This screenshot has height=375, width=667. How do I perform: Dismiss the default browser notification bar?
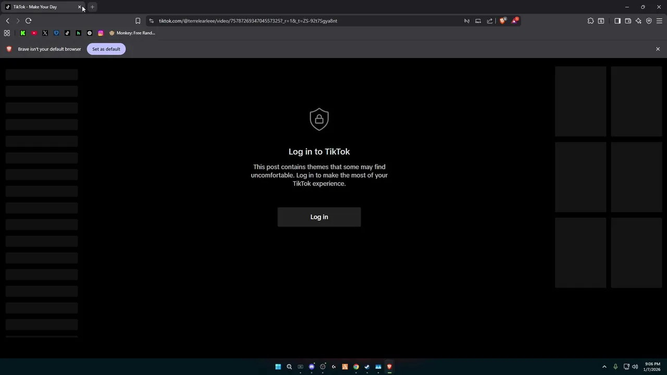click(658, 49)
